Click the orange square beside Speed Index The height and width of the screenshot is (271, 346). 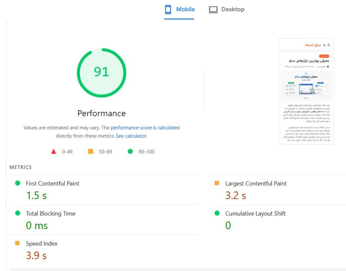click(17, 243)
